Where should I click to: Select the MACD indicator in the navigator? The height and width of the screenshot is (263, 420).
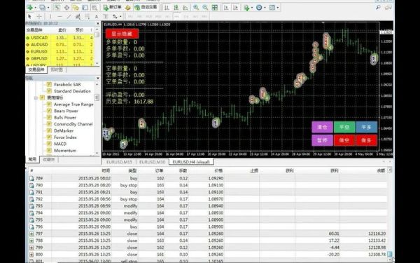pos(60,144)
